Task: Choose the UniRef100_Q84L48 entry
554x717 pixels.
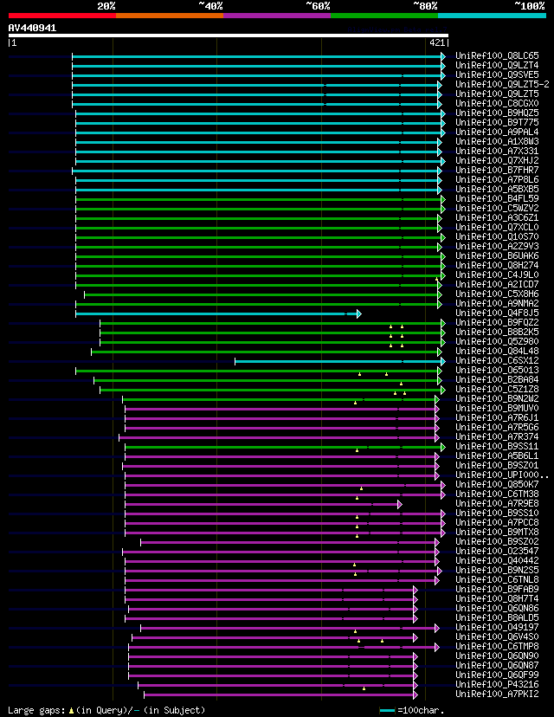Action: pos(498,352)
